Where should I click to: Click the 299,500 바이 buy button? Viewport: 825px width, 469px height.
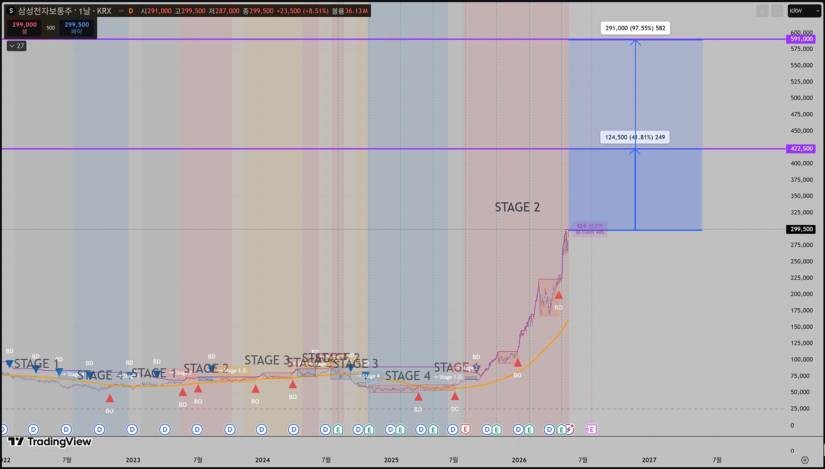(x=76, y=28)
